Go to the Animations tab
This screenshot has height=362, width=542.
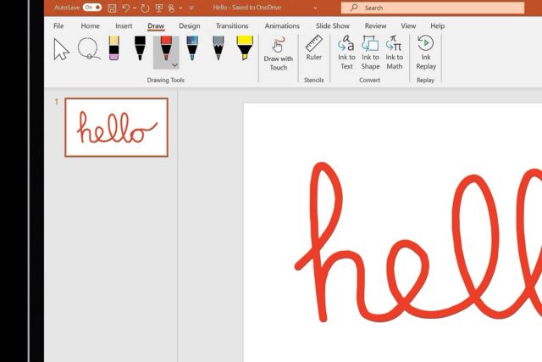pos(282,26)
